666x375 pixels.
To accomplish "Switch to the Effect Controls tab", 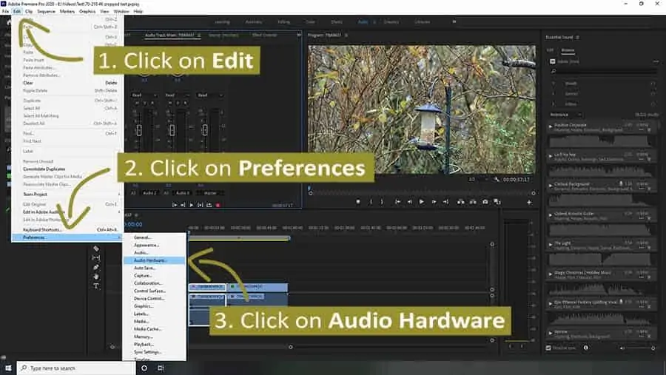I will tap(265, 36).
